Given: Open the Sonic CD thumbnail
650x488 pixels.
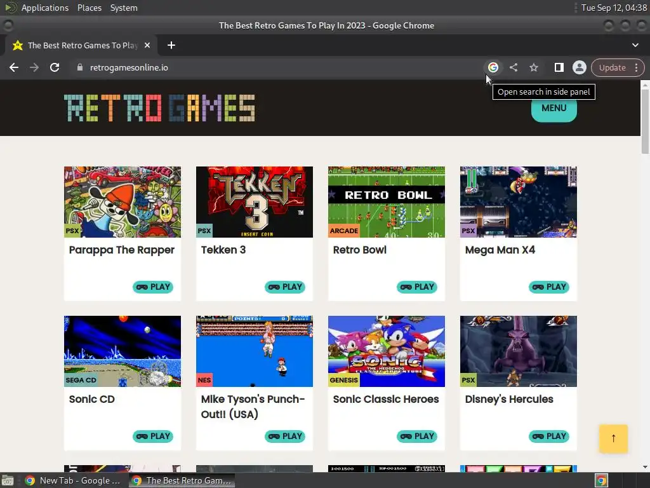Looking at the screenshot, I should click(123, 351).
